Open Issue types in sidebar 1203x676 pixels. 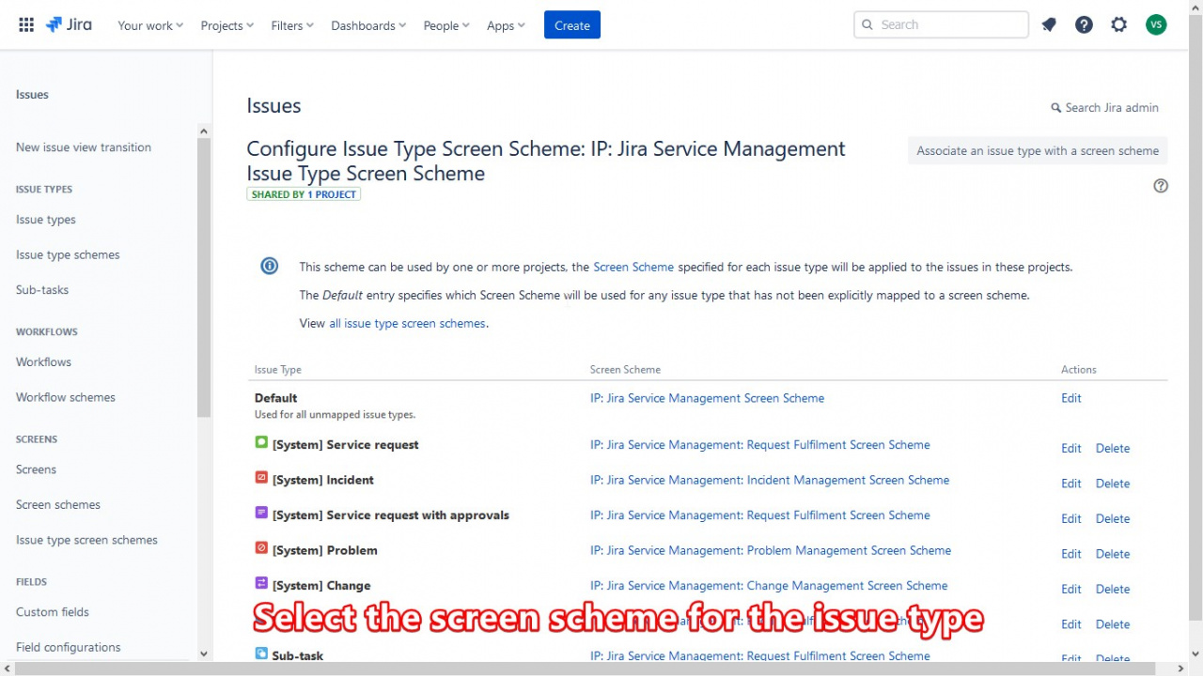tap(46, 220)
